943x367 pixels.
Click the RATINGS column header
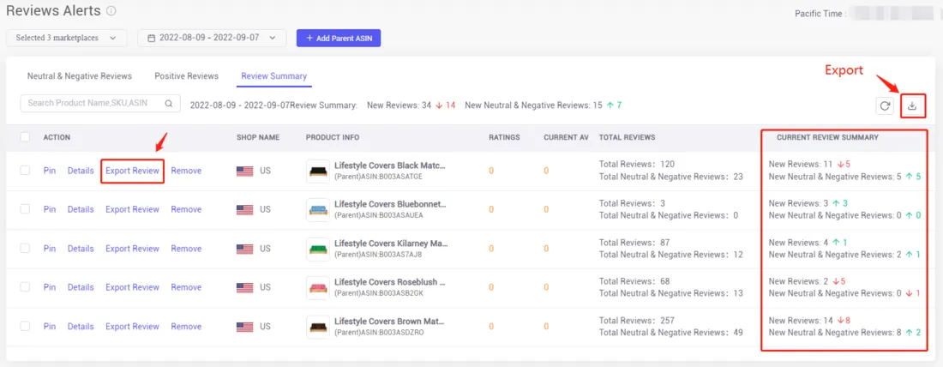[504, 138]
